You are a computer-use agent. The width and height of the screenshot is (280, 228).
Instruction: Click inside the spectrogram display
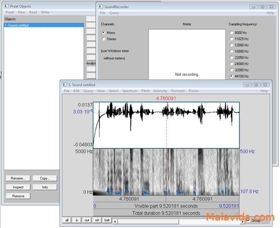click(x=166, y=172)
